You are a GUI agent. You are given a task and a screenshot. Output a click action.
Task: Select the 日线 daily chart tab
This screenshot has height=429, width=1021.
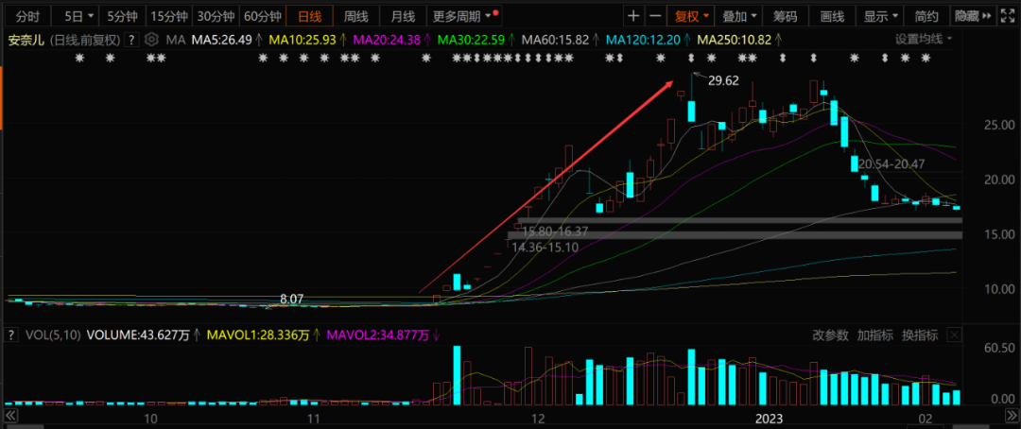(x=310, y=15)
